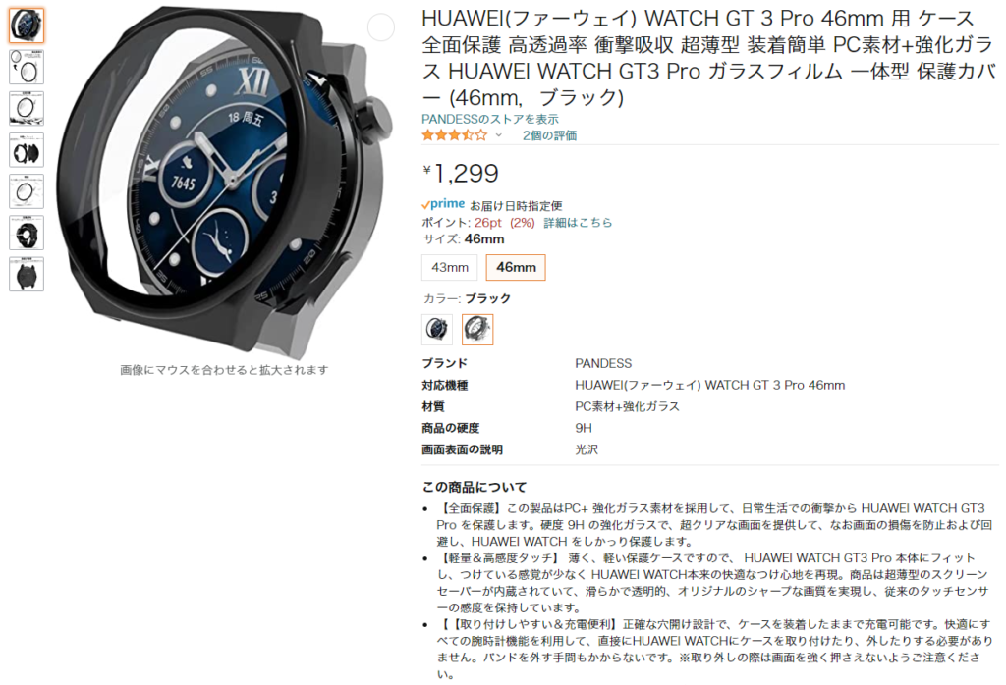The width and height of the screenshot is (1006, 685).
Task: View the second thumbnail in gallery
Action: [27, 67]
